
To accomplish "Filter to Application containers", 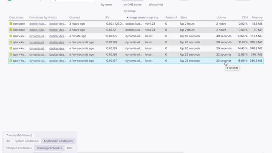I will tap(58, 141).
